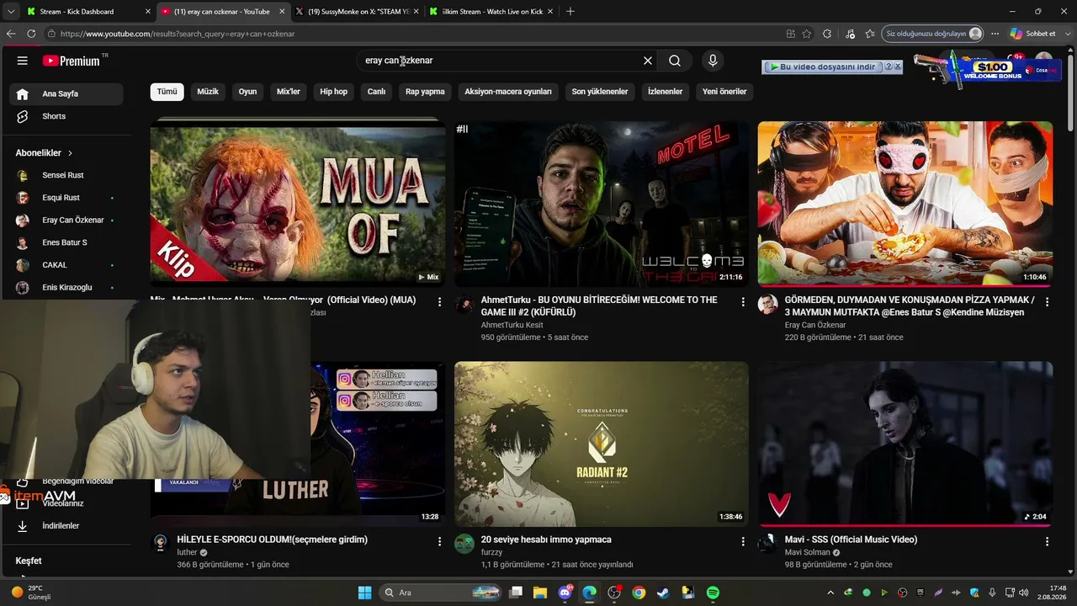Image resolution: width=1077 pixels, height=606 pixels.
Task: Open Google Chrome from the taskbar
Action: pos(639,593)
